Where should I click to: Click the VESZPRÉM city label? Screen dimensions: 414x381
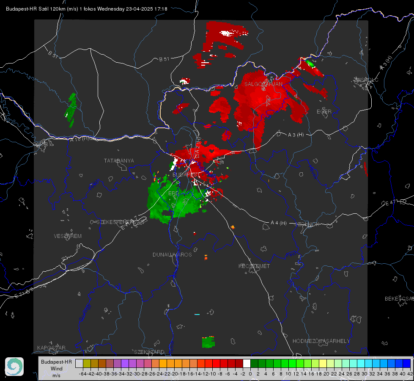click(68, 236)
